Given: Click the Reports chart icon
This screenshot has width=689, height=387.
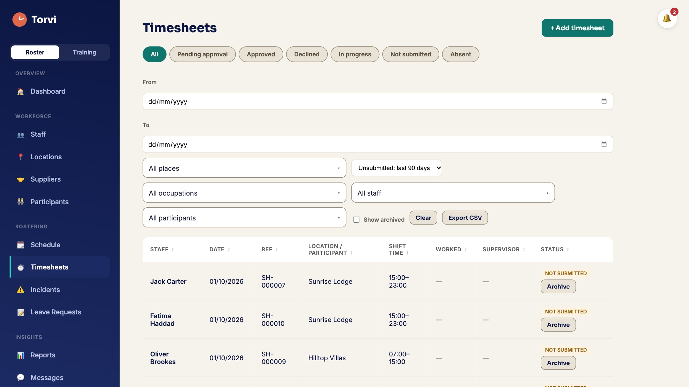Looking at the screenshot, I should [x=20, y=355].
